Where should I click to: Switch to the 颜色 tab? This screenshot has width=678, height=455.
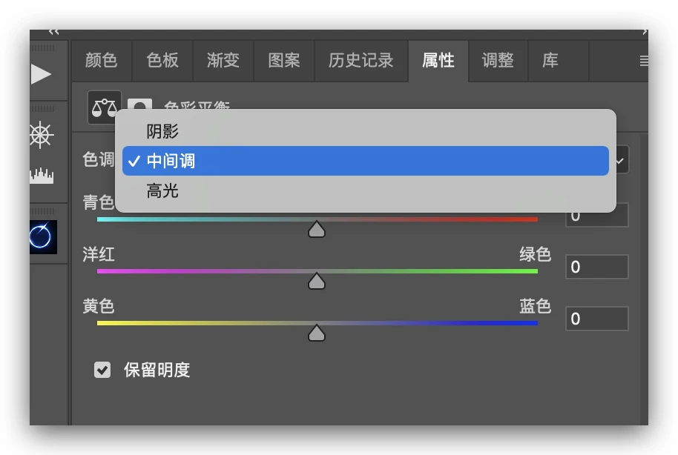(x=102, y=61)
